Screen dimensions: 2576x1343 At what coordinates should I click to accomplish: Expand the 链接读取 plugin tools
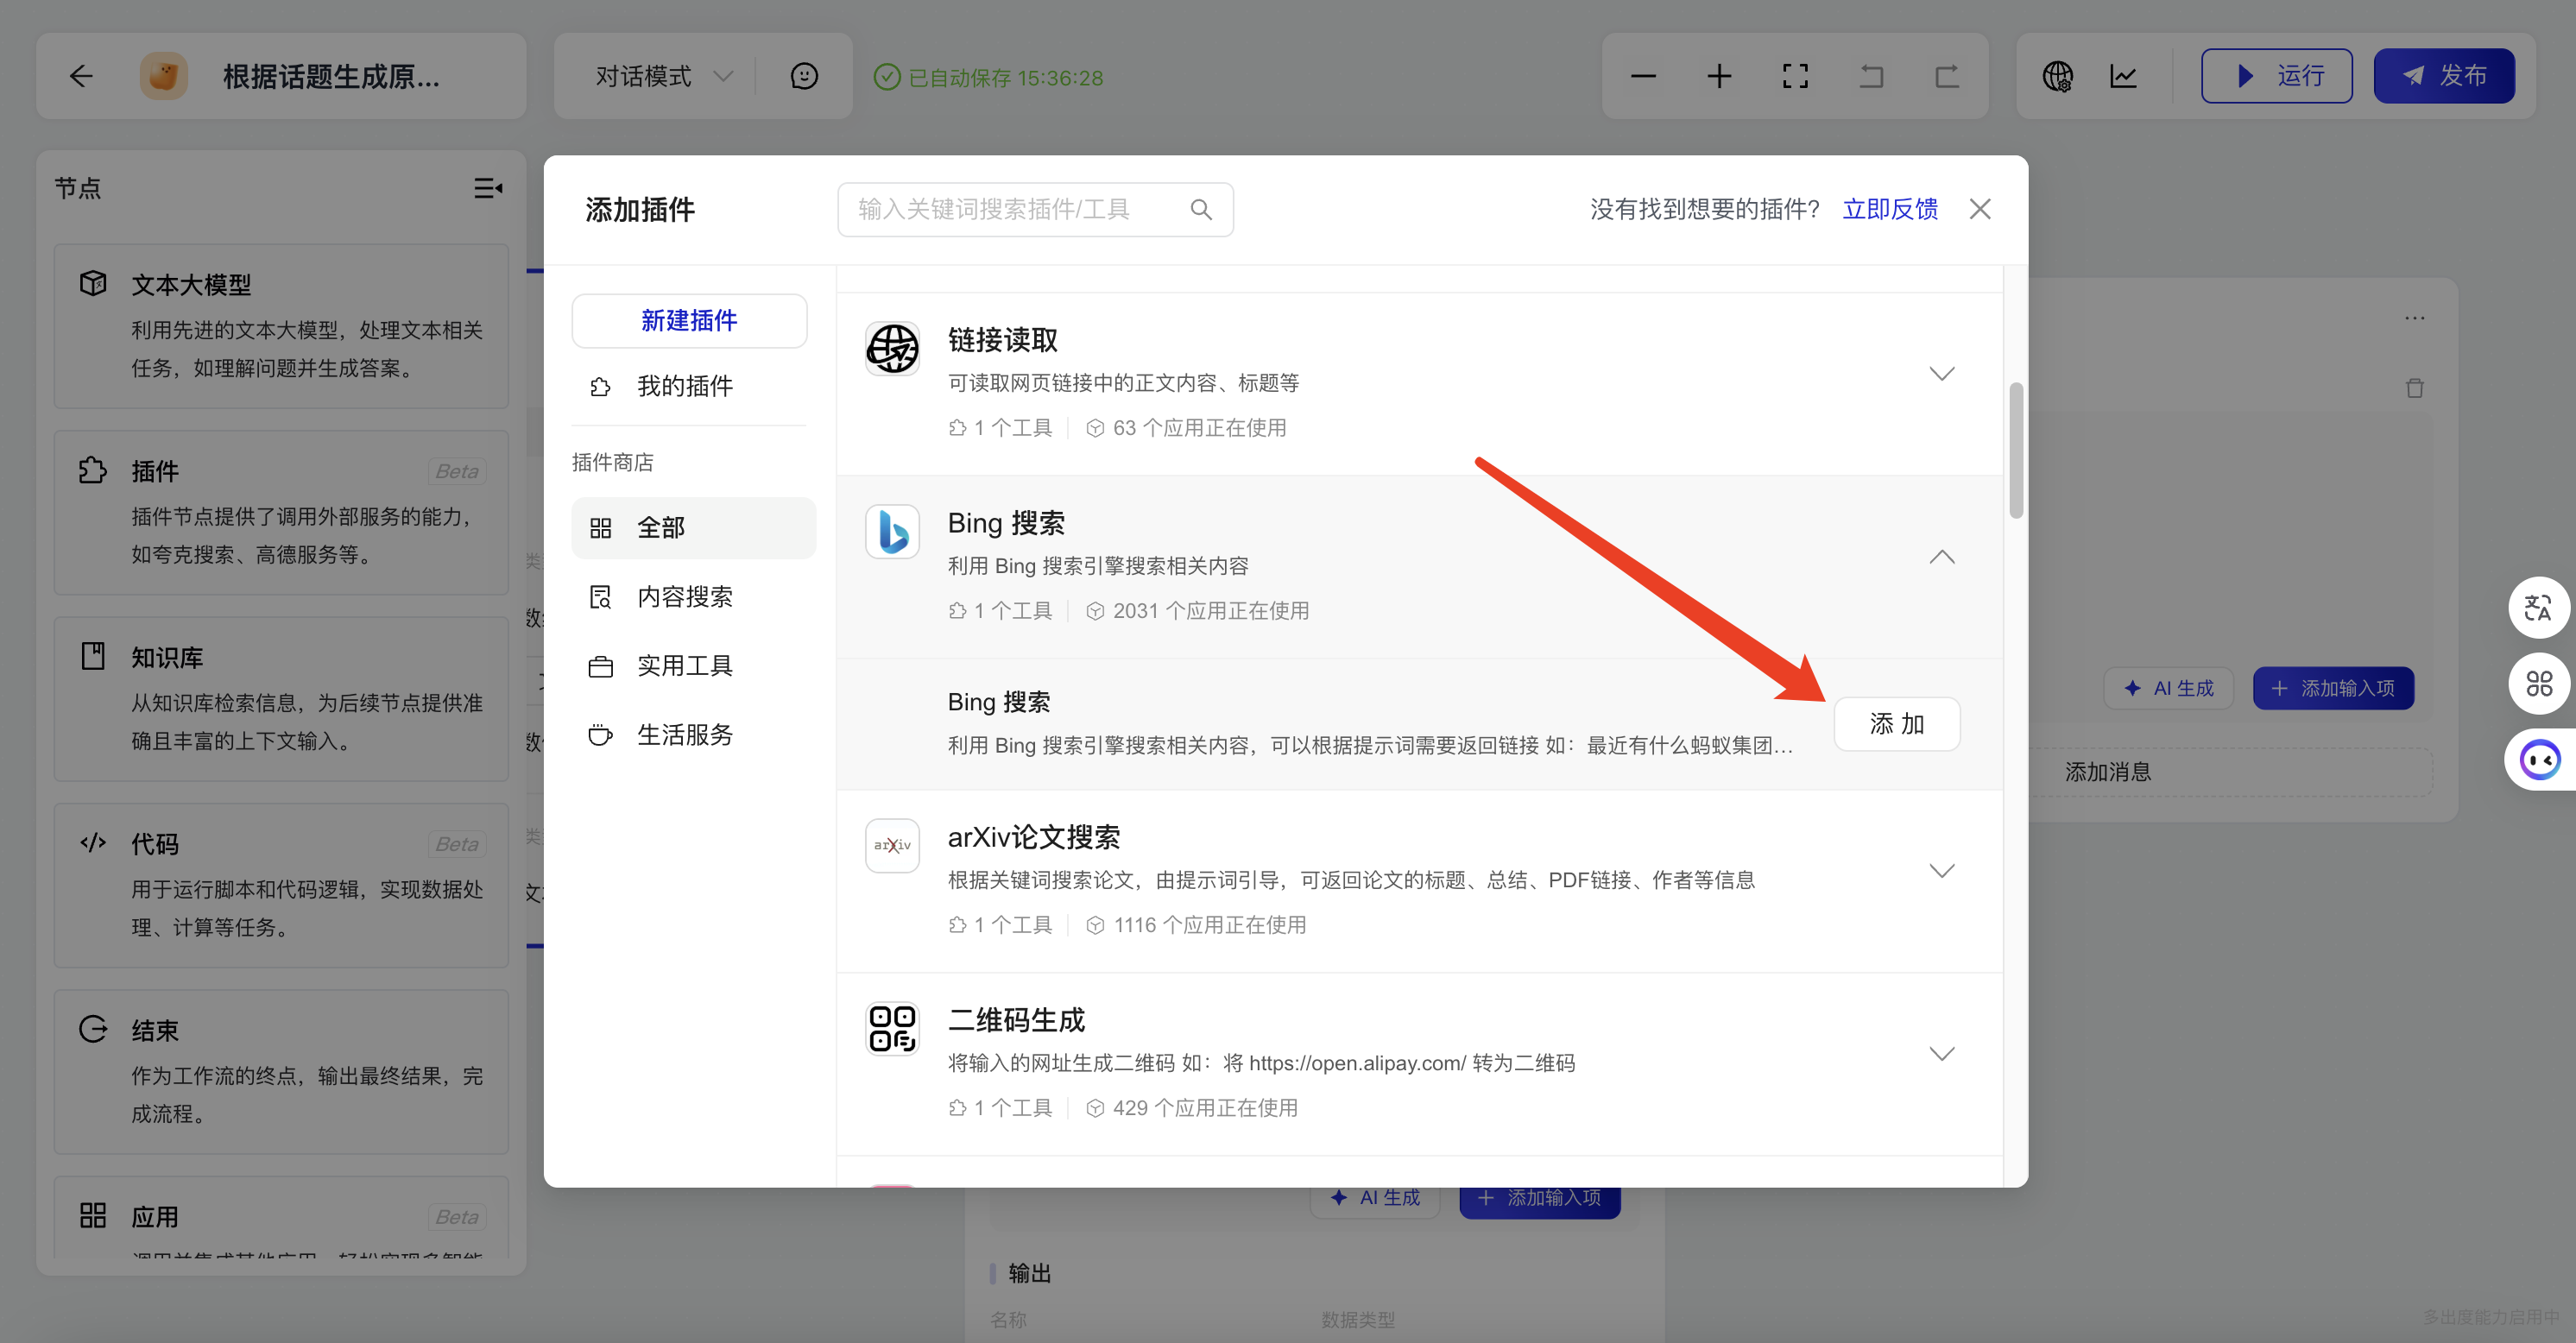(1941, 374)
